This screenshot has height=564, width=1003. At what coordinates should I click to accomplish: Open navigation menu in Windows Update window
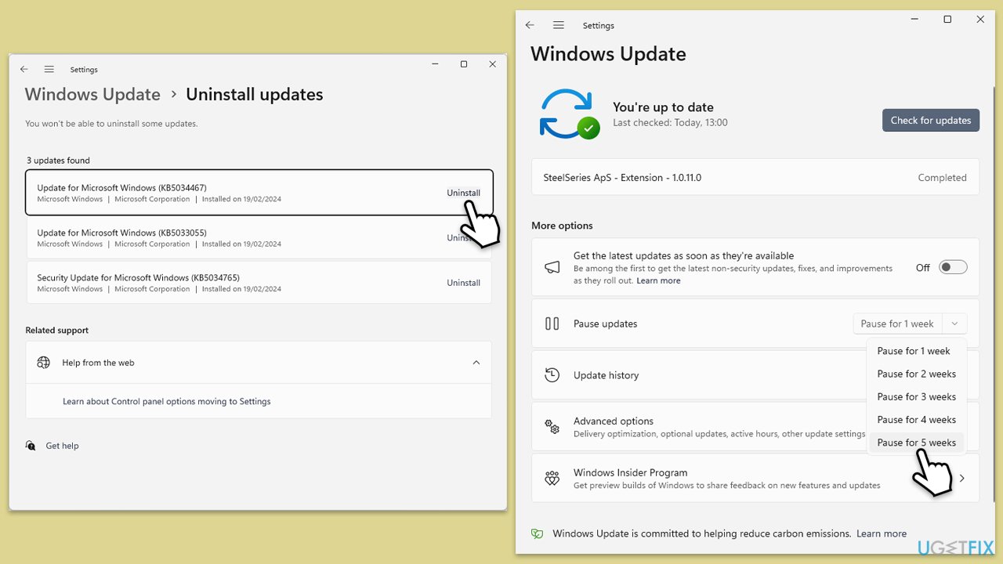(558, 25)
